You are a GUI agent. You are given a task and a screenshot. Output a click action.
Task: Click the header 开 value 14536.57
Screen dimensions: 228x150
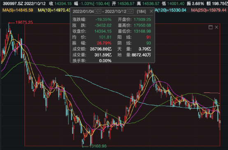pyautogui.click(x=126, y=3)
